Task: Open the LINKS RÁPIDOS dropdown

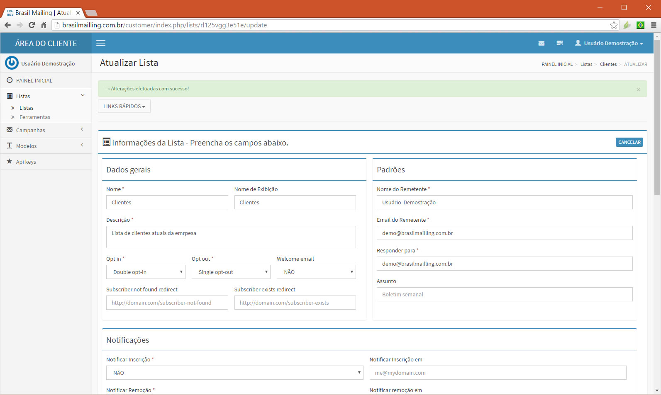Action: (x=124, y=106)
